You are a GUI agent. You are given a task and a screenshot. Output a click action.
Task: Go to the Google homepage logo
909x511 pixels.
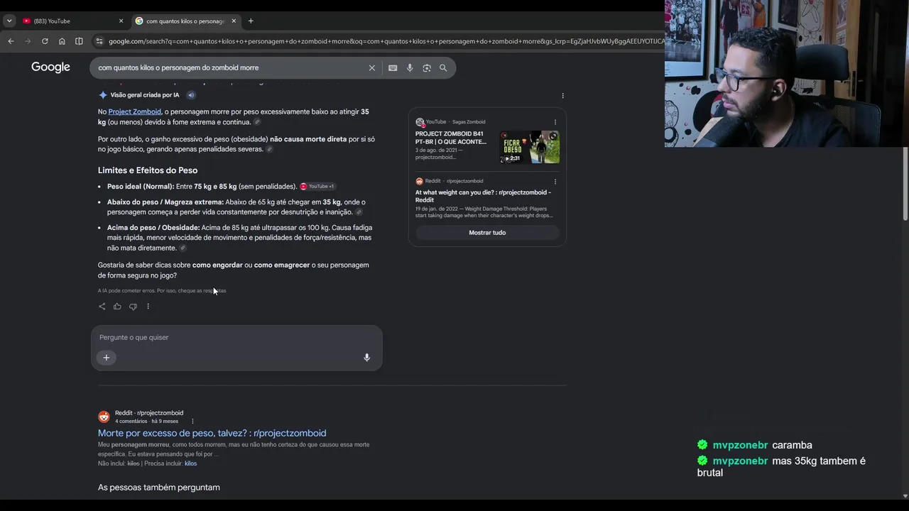click(50, 67)
